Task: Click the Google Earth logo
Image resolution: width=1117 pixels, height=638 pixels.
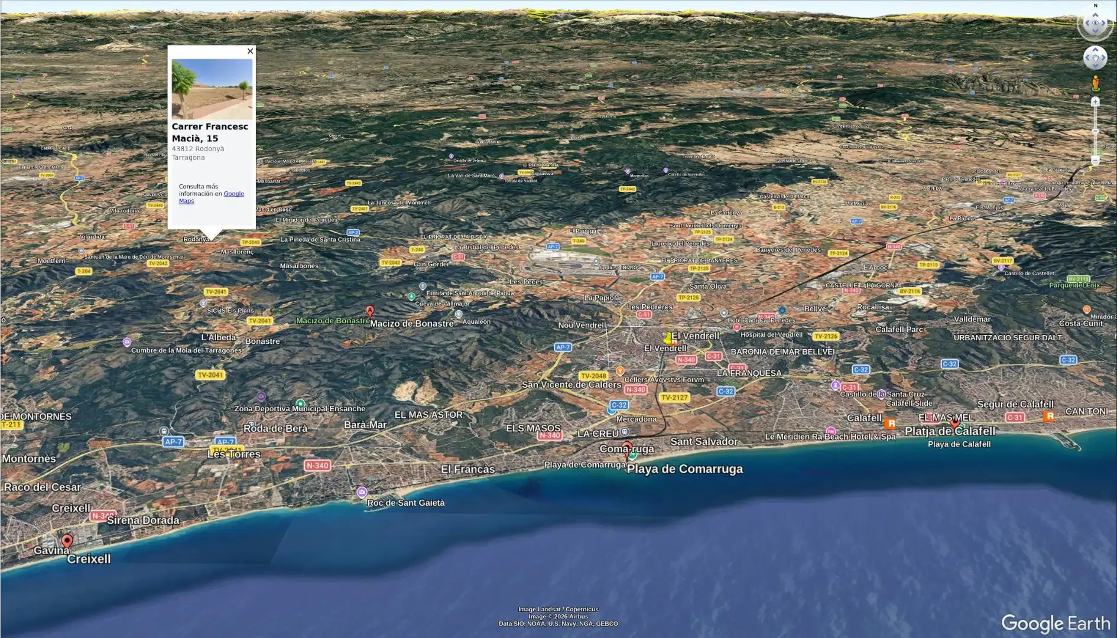Action: [1055, 623]
